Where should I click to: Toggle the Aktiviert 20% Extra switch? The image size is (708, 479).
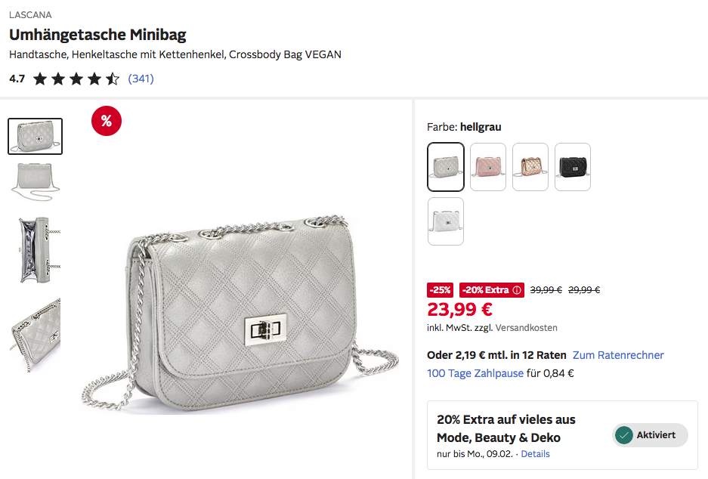tap(650, 435)
